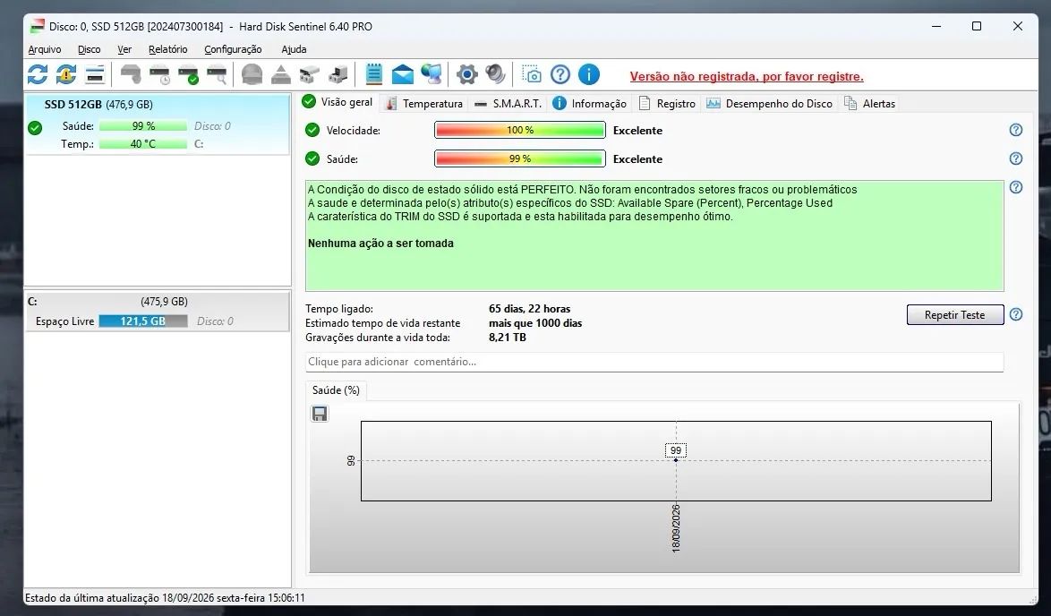
Task: Click the gray disk with stethoscope icon
Action: click(131, 74)
